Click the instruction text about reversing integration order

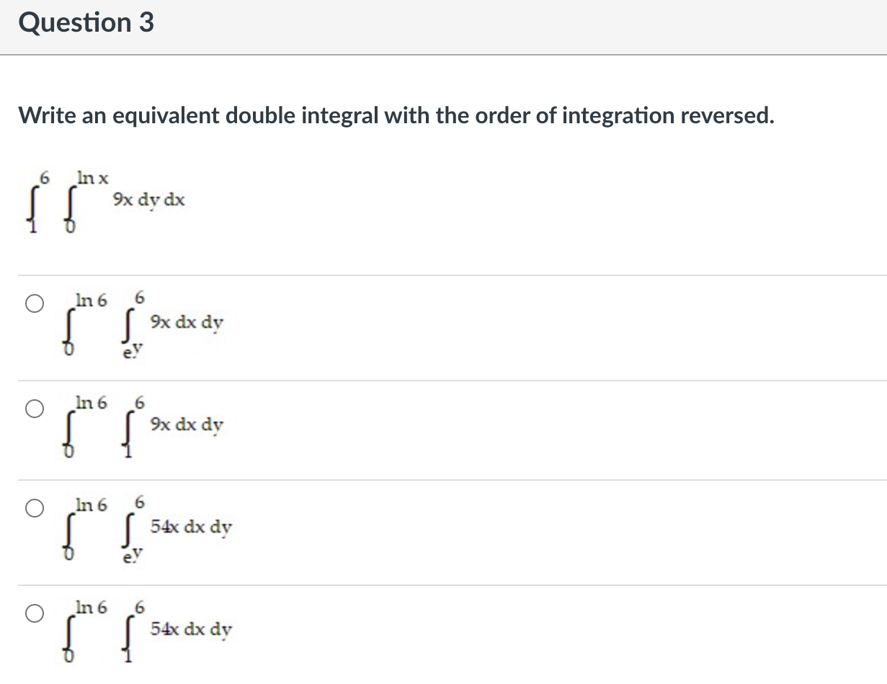point(396,115)
